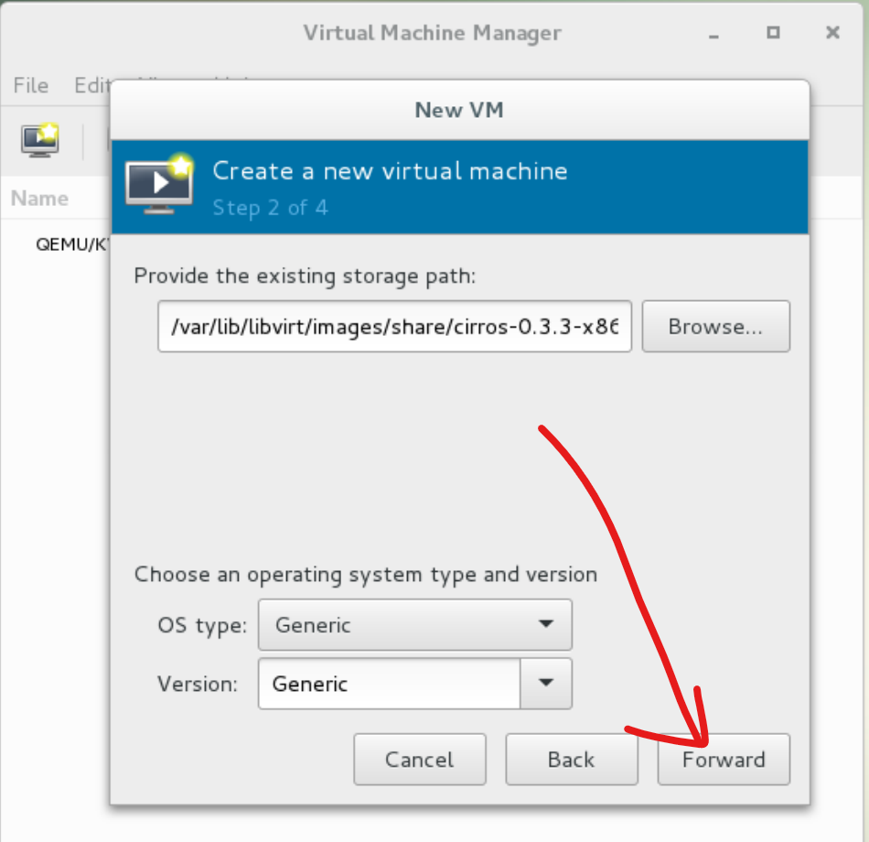The image size is (869, 842).
Task: Open the File menu in Virtual Machine Manager
Action: coord(31,85)
